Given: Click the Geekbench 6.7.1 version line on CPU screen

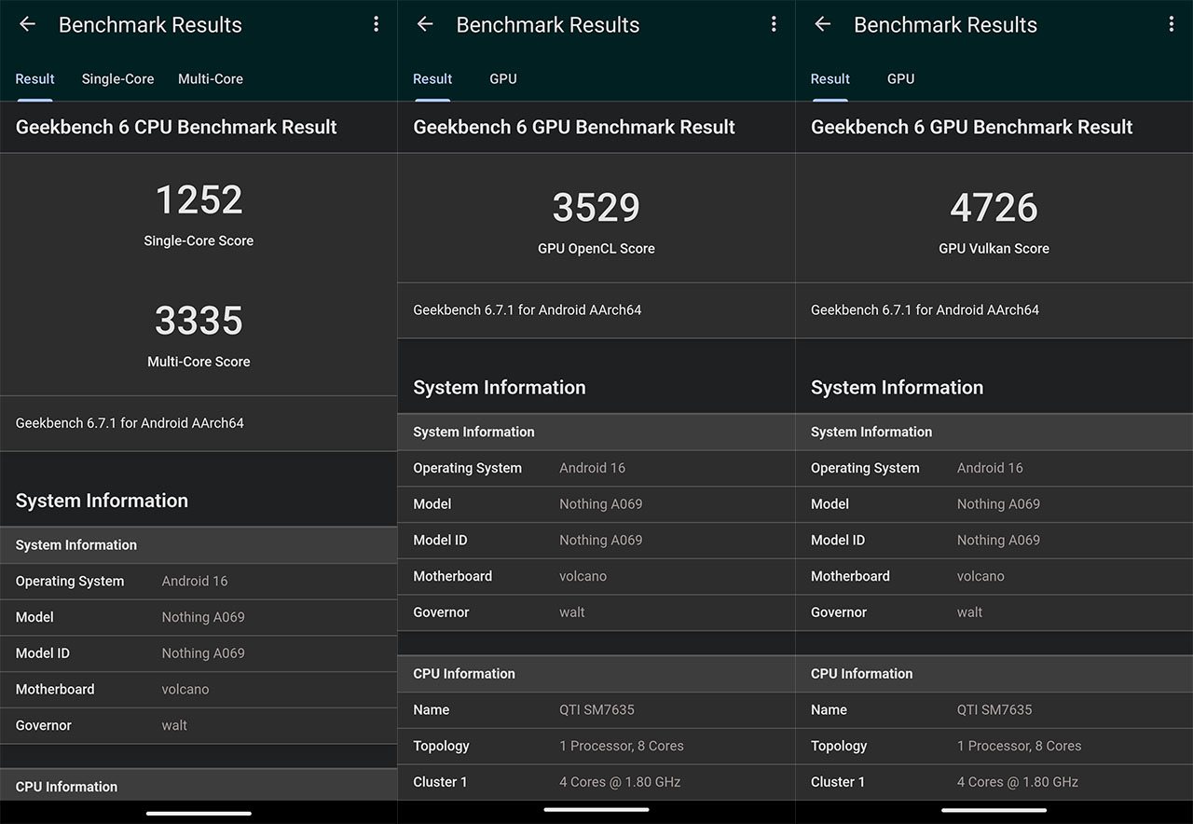Looking at the screenshot, I should click(x=130, y=423).
